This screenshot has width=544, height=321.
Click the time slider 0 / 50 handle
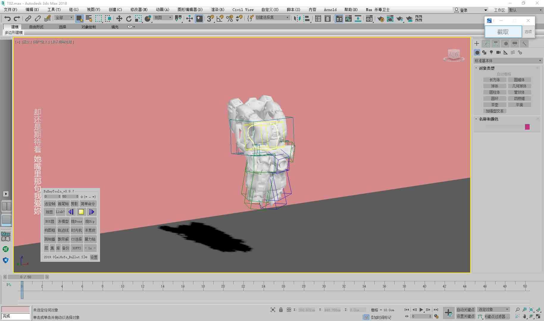[26, 277]
